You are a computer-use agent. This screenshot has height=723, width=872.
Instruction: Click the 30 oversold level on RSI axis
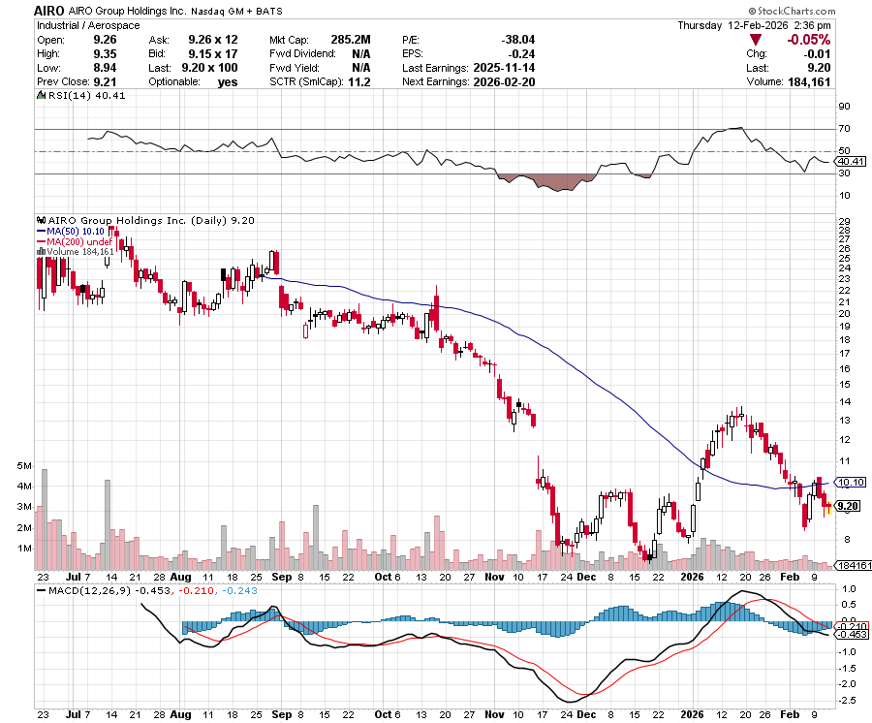click(x=844, y=173)
